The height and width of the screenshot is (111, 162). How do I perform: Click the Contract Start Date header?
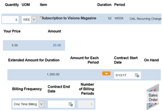coord(126,60)
